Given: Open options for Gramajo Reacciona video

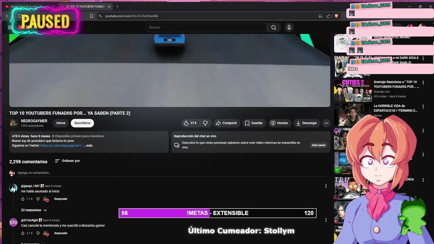Looking at the screenshot, I should click(x=423, y=82).
